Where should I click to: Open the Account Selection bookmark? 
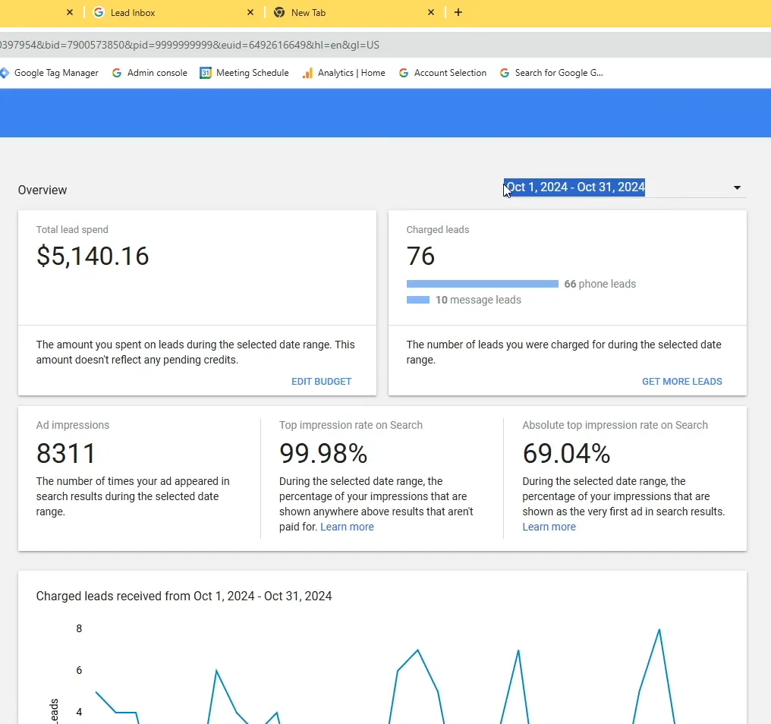442,73
